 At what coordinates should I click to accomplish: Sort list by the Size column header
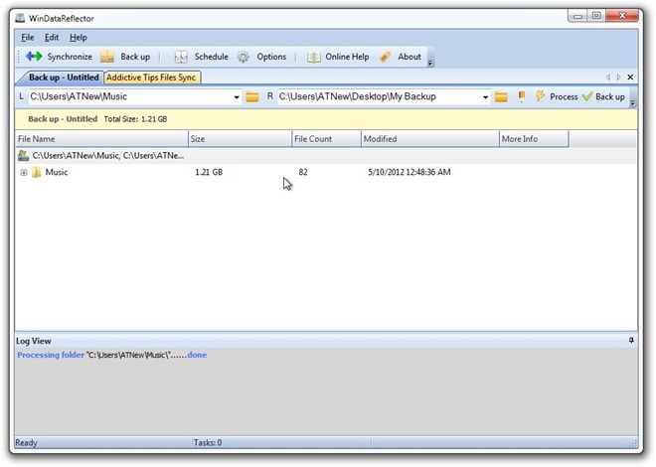click(239, 139)
